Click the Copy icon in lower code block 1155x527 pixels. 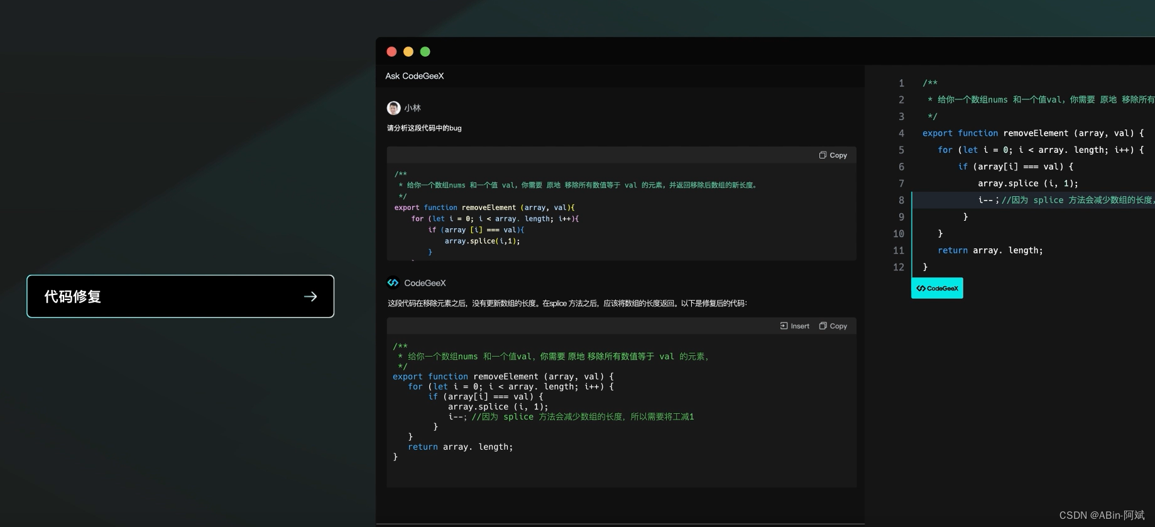tap(823, 326)
